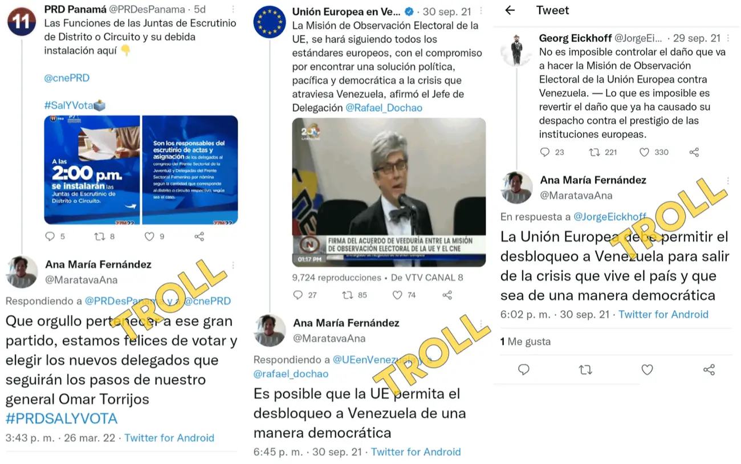
Task: Open the Unión Europea en Venezuela profile avatar
Action: [x=270, y=22]
